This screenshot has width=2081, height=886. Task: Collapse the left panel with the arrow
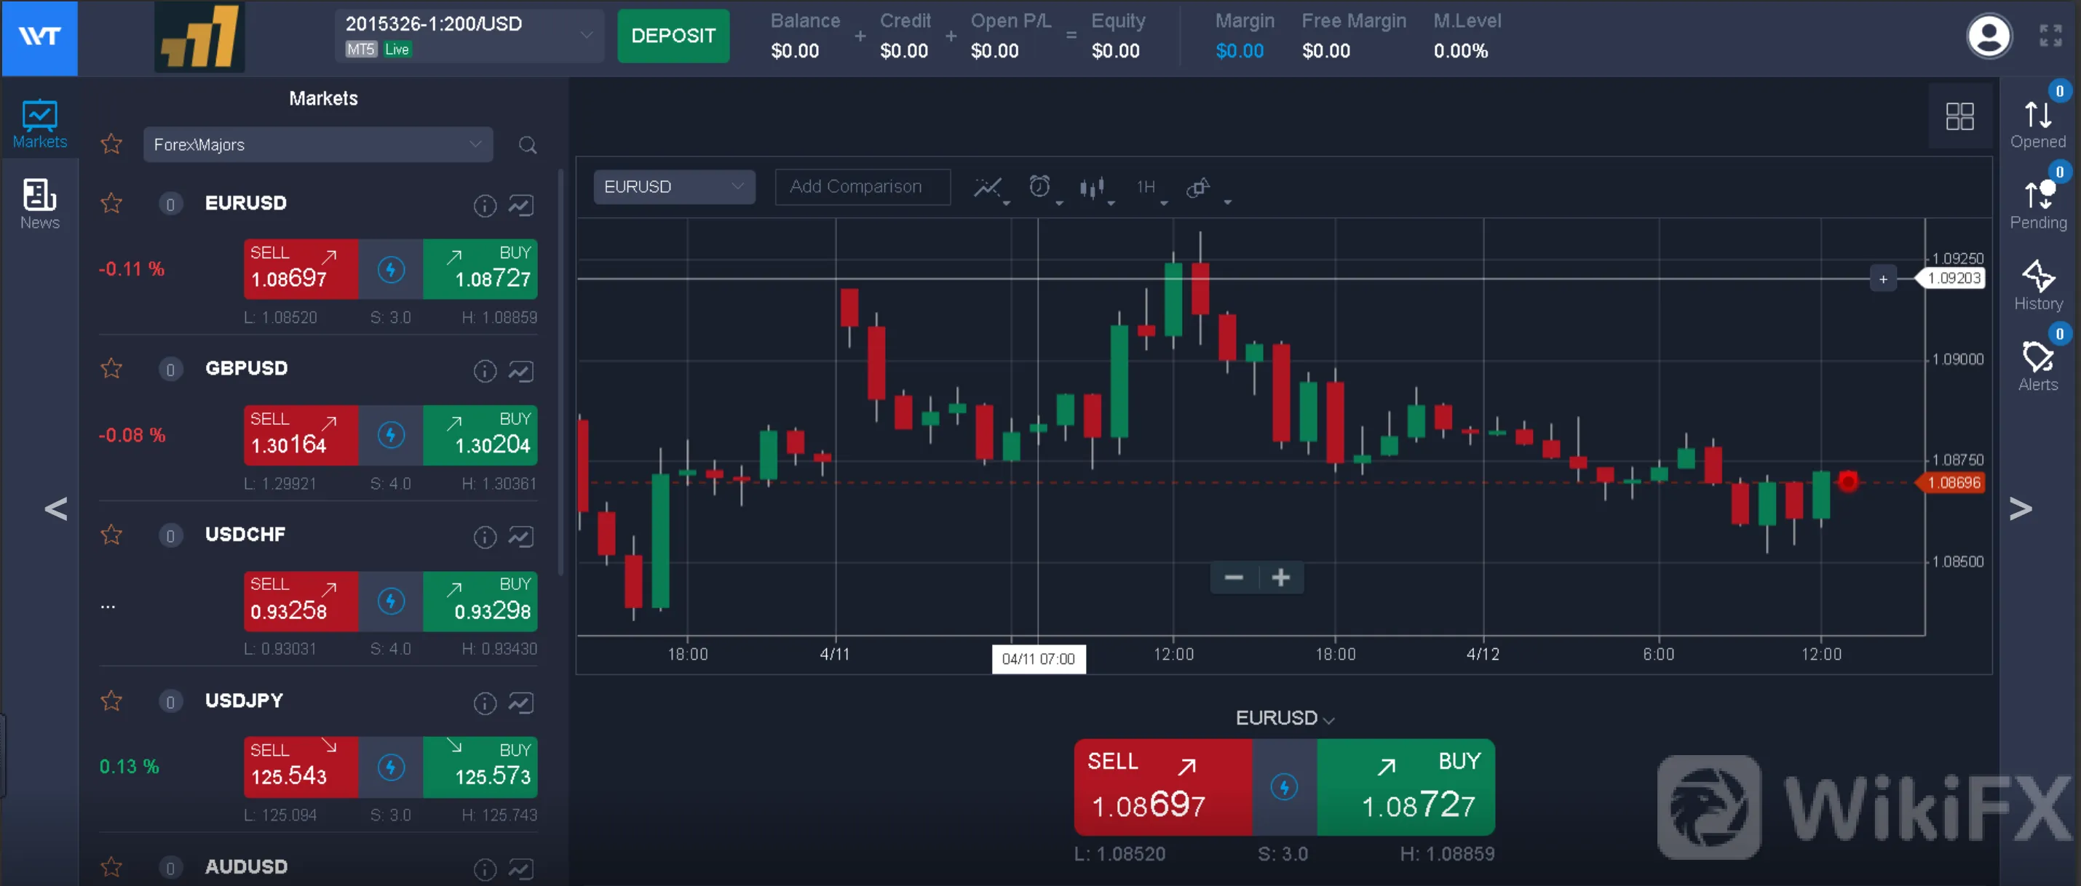[x=56, y=508]
